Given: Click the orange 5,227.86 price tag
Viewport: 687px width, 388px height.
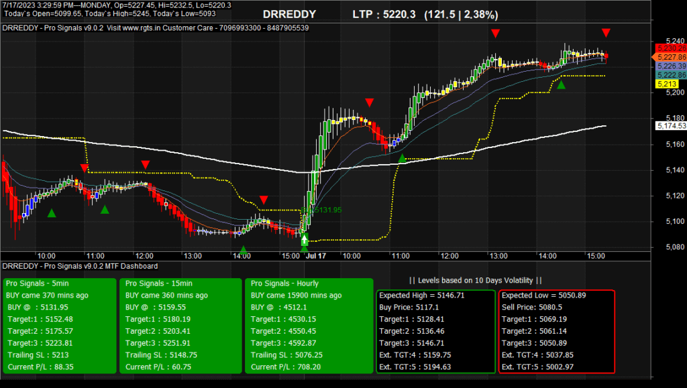Looking at the screenshot, I should tap(671, 57).
